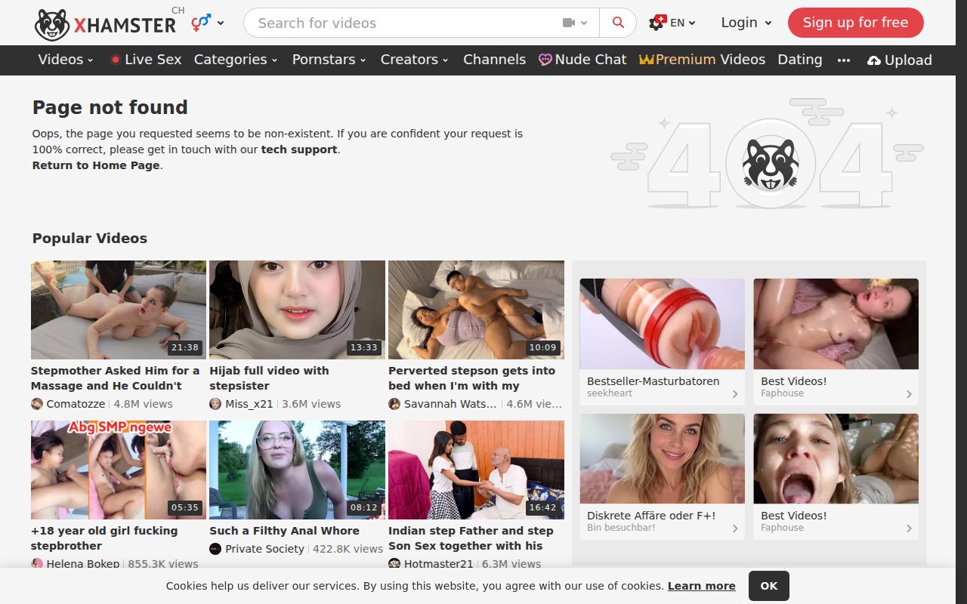967x604 pixels.
Task: Click the Comatozze creator avatar icon
Action: click(36, 404)
